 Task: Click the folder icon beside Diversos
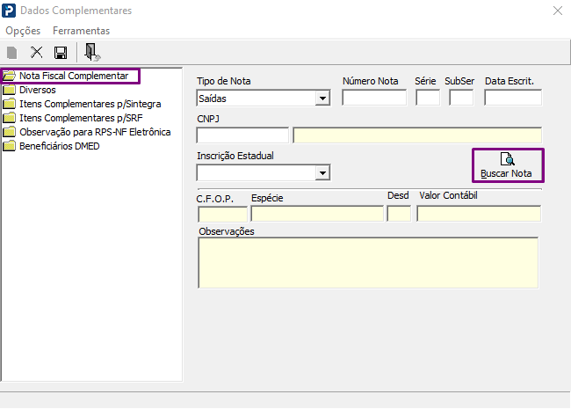click(10, 90)
